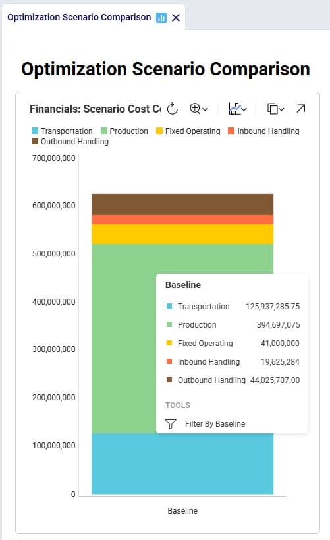Expand the copy options dropdown chevron
The height and width of the screenshot is (540, 330).
[x=281, y=109]
